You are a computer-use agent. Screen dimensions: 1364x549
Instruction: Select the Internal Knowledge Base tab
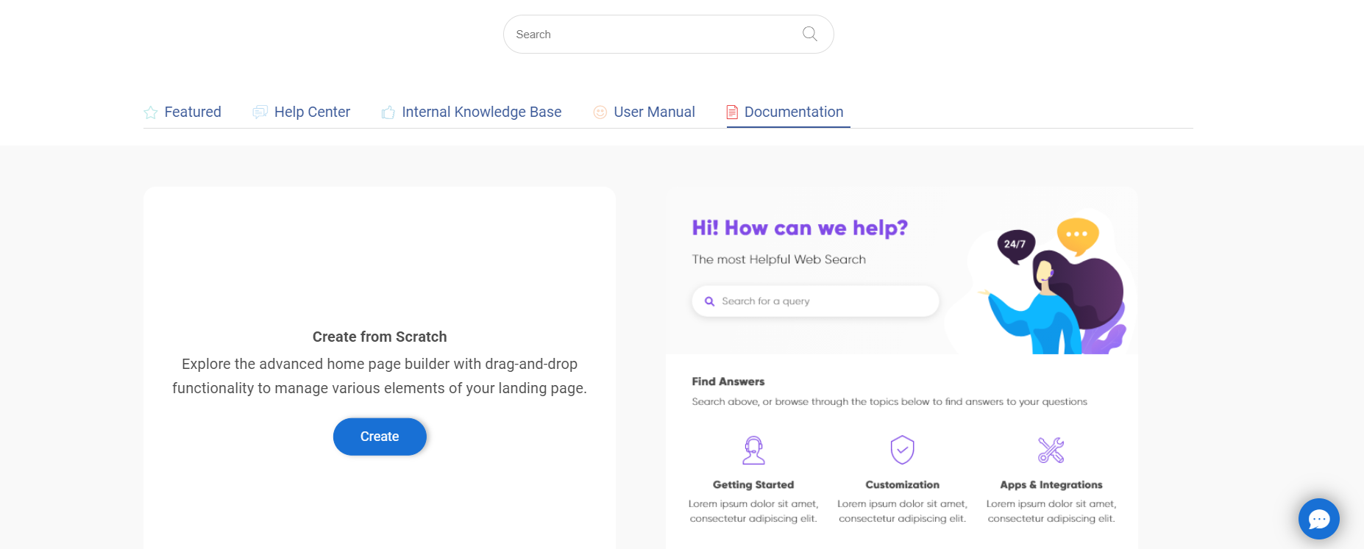click(472, 112)
